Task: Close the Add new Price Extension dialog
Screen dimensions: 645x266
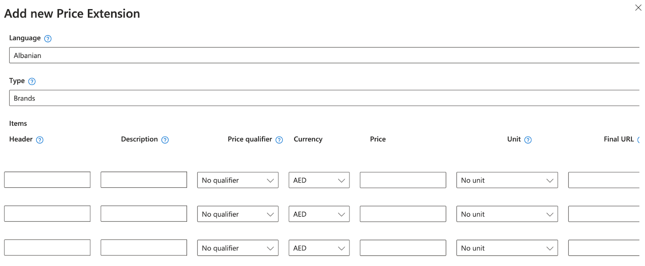Action: point(638,8)
